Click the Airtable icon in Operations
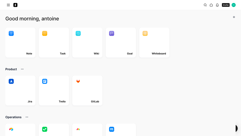241x136 pixels. click(x=11, y=129)
